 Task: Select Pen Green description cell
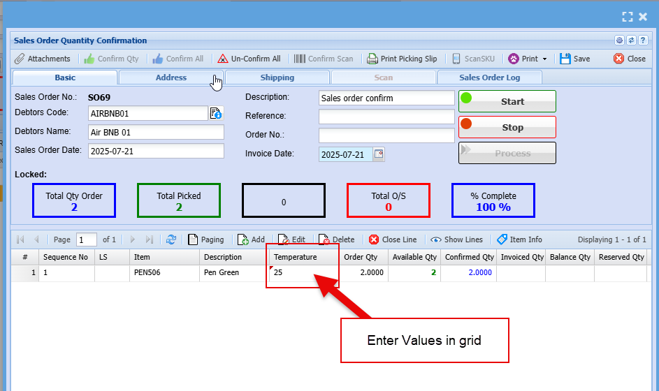[235, 272]
